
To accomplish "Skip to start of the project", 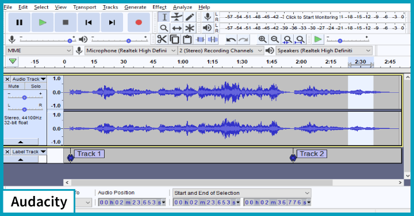I will (89, 22).
